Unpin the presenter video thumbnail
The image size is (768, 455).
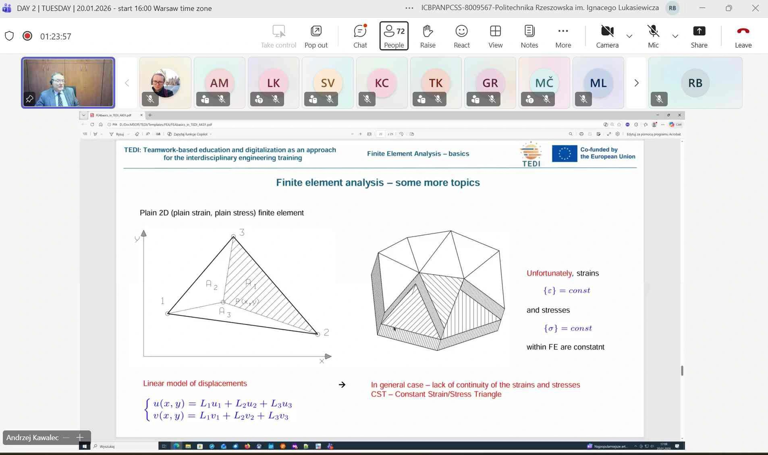pyautogui.click(x=29, y=99)
